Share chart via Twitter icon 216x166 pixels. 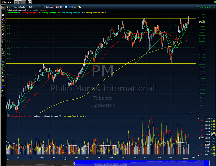[x=66, y=7]
